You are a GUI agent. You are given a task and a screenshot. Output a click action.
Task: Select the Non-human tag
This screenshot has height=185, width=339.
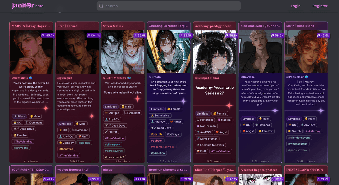(x=206, y=126)
